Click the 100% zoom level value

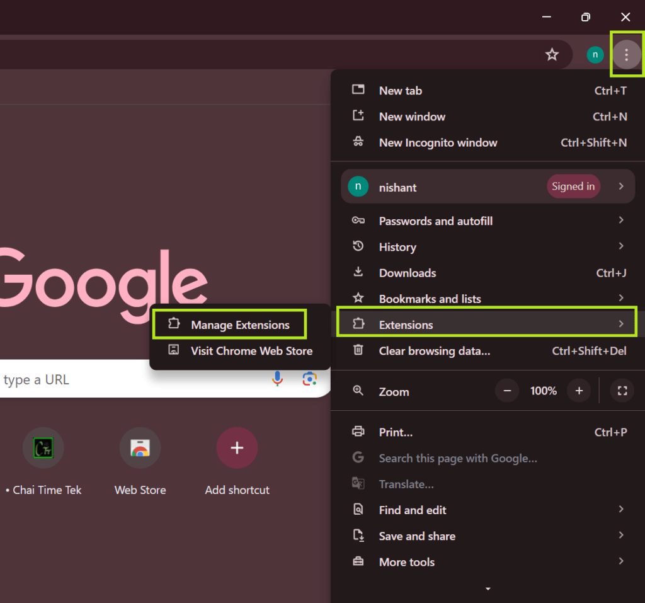[x=543, y=391]
